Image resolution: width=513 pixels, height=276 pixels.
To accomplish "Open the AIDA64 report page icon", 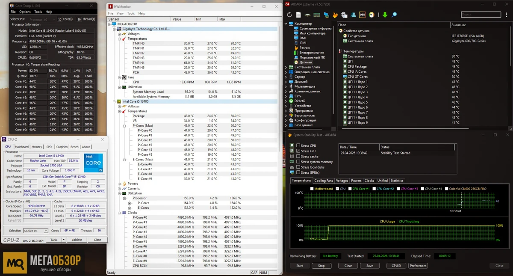I will click(298, 15).
